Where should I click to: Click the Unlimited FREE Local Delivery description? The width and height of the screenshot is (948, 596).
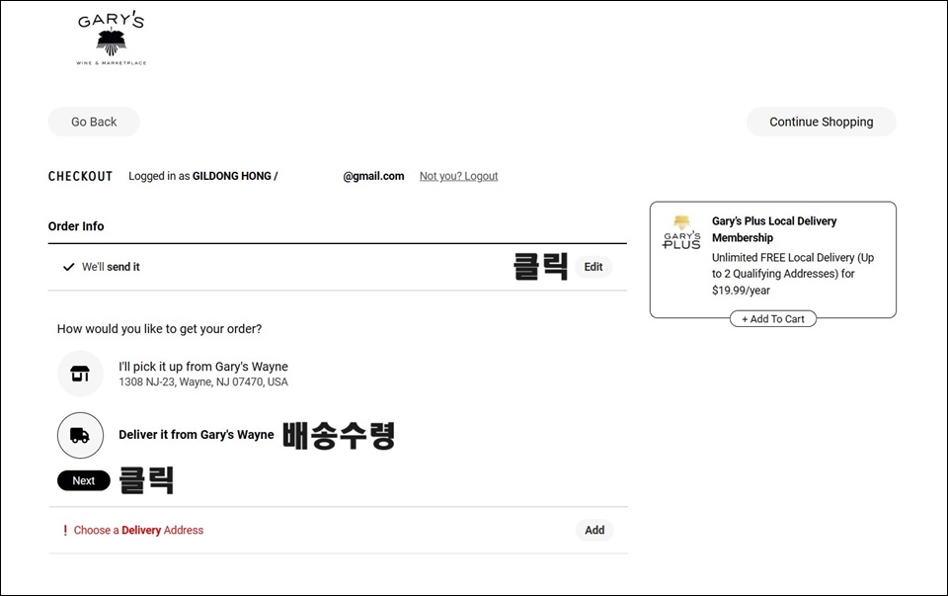[793, 274]
